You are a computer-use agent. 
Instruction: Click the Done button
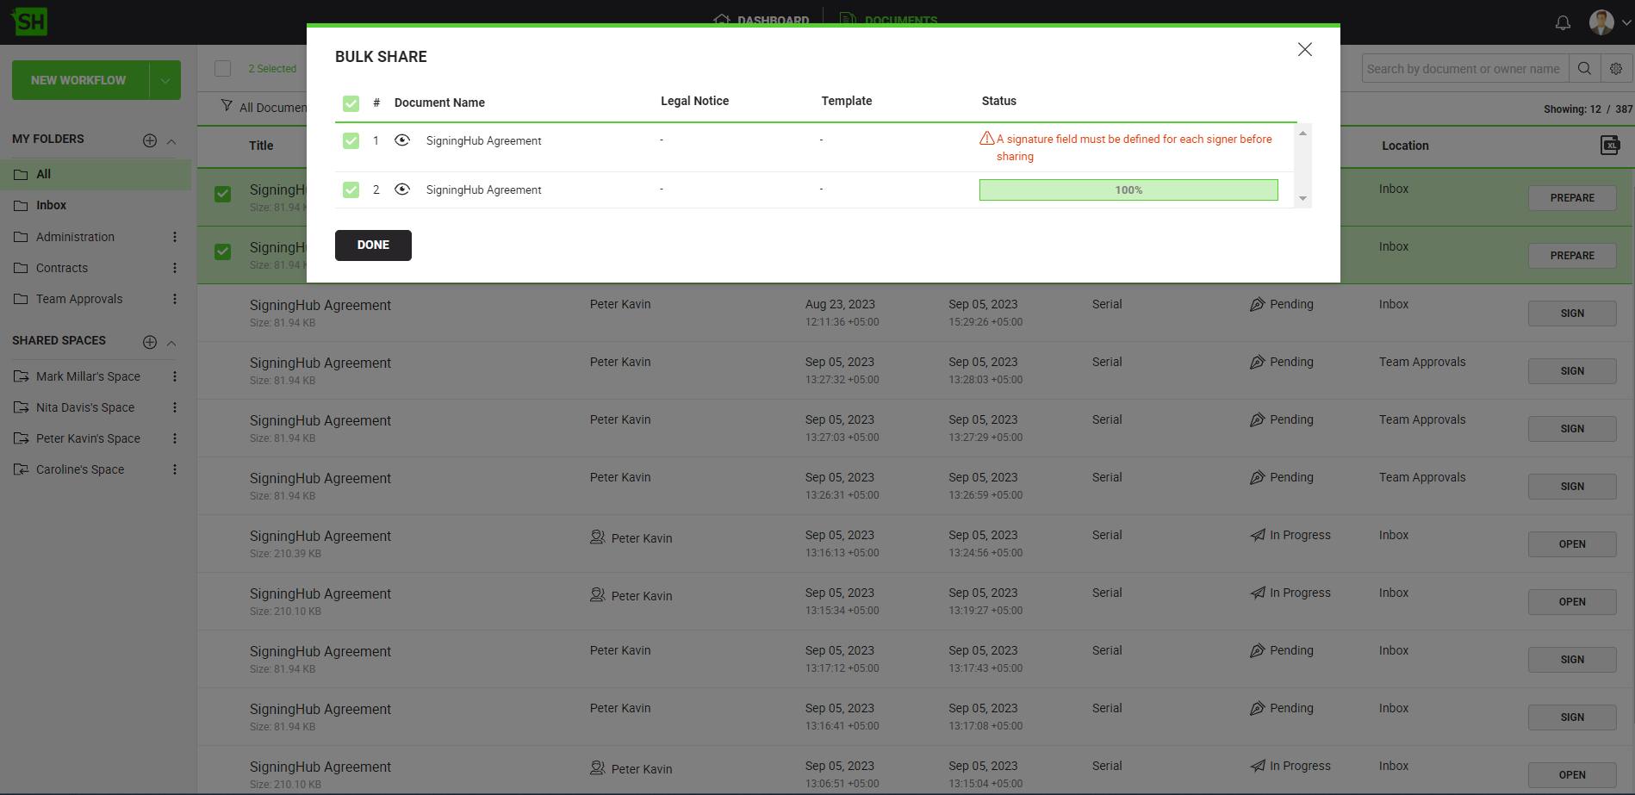click(x=373, y=245)
